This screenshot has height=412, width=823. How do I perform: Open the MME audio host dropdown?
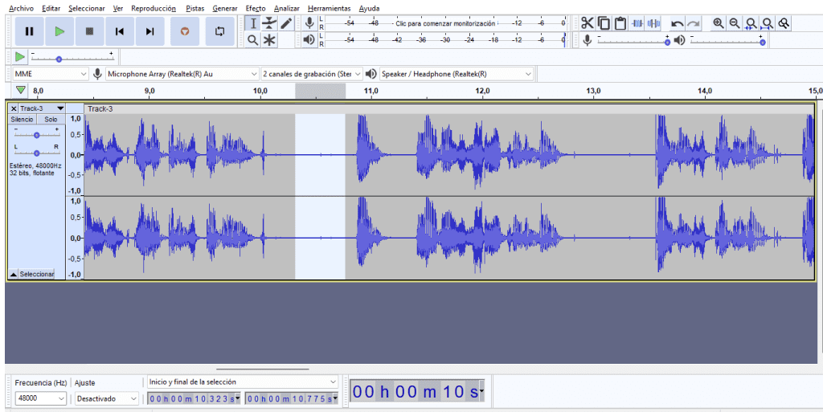click(51, 74)
